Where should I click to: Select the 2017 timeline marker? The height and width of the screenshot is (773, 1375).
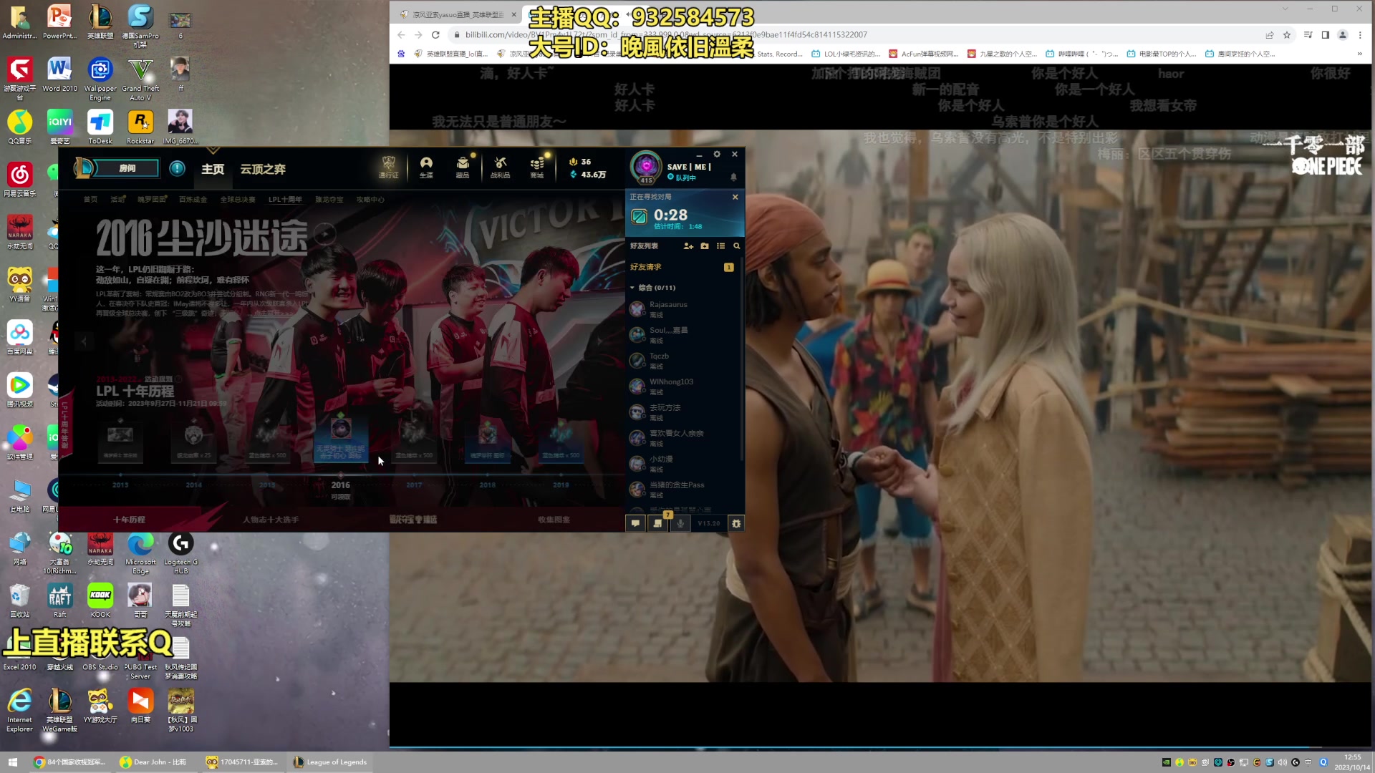click(x=414, y=485)
